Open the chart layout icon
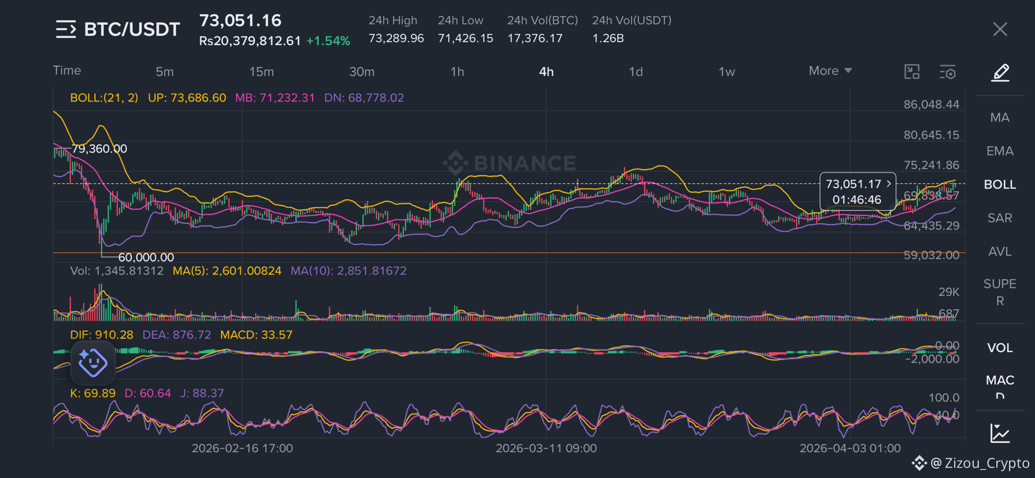 [912, 72]
